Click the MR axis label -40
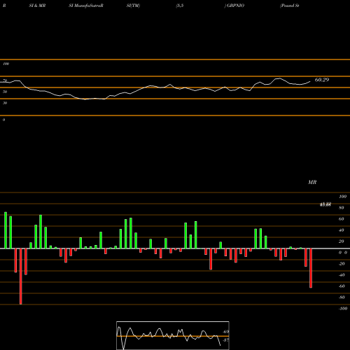 [x=342, y=275]
